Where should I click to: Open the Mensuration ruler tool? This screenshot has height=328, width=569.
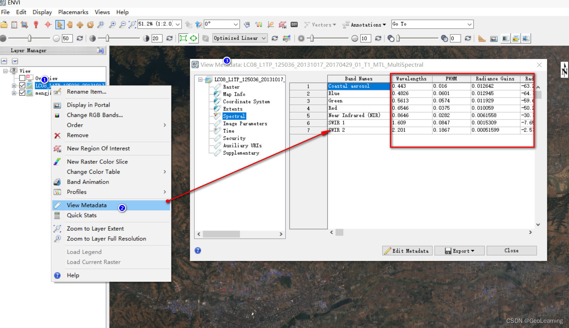coord(482,38)
